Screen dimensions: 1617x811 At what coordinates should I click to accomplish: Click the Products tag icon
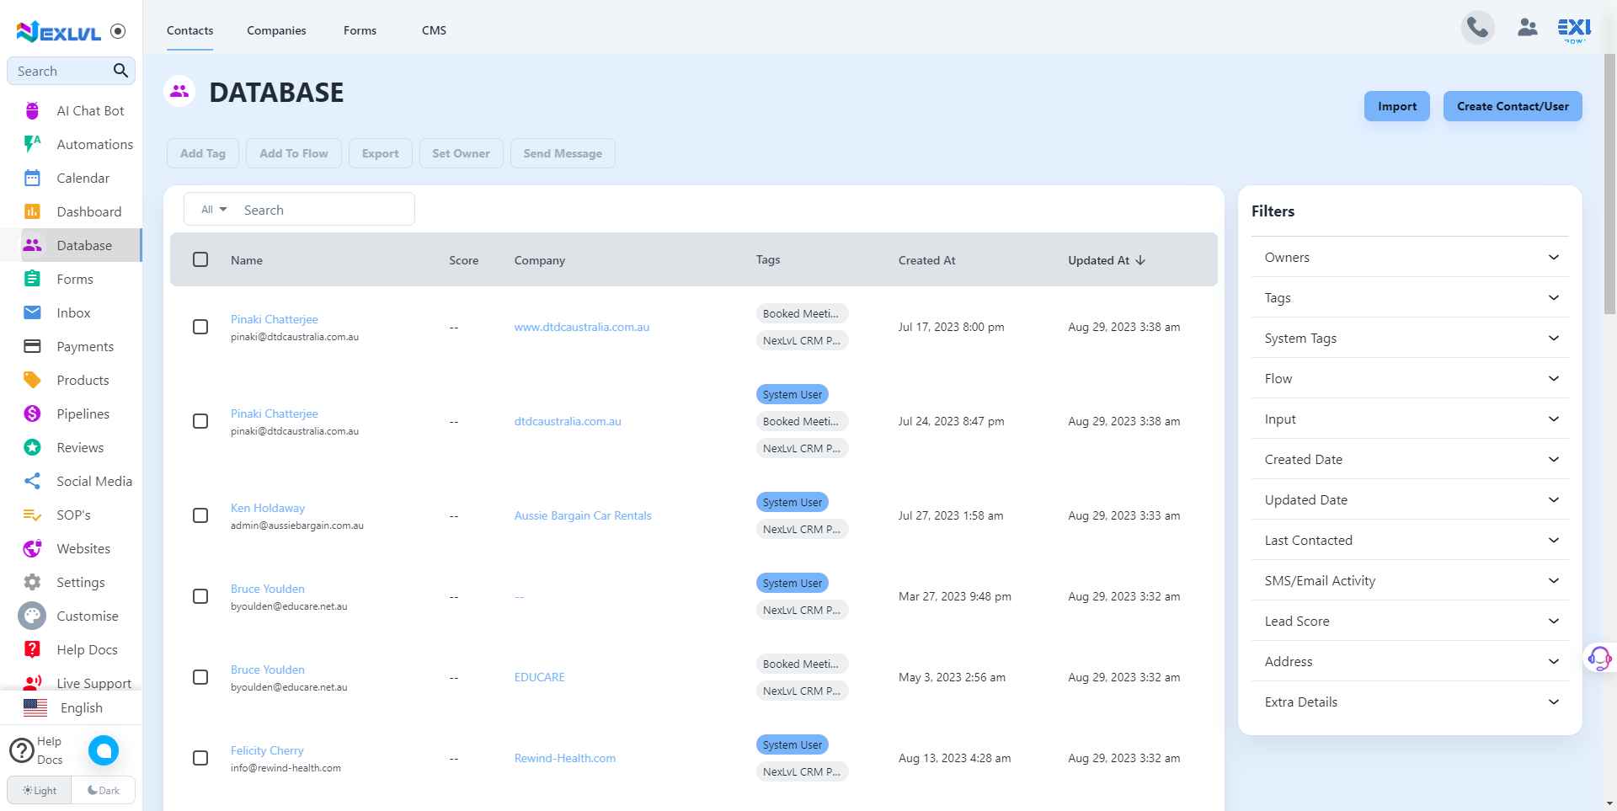(32, 380)
